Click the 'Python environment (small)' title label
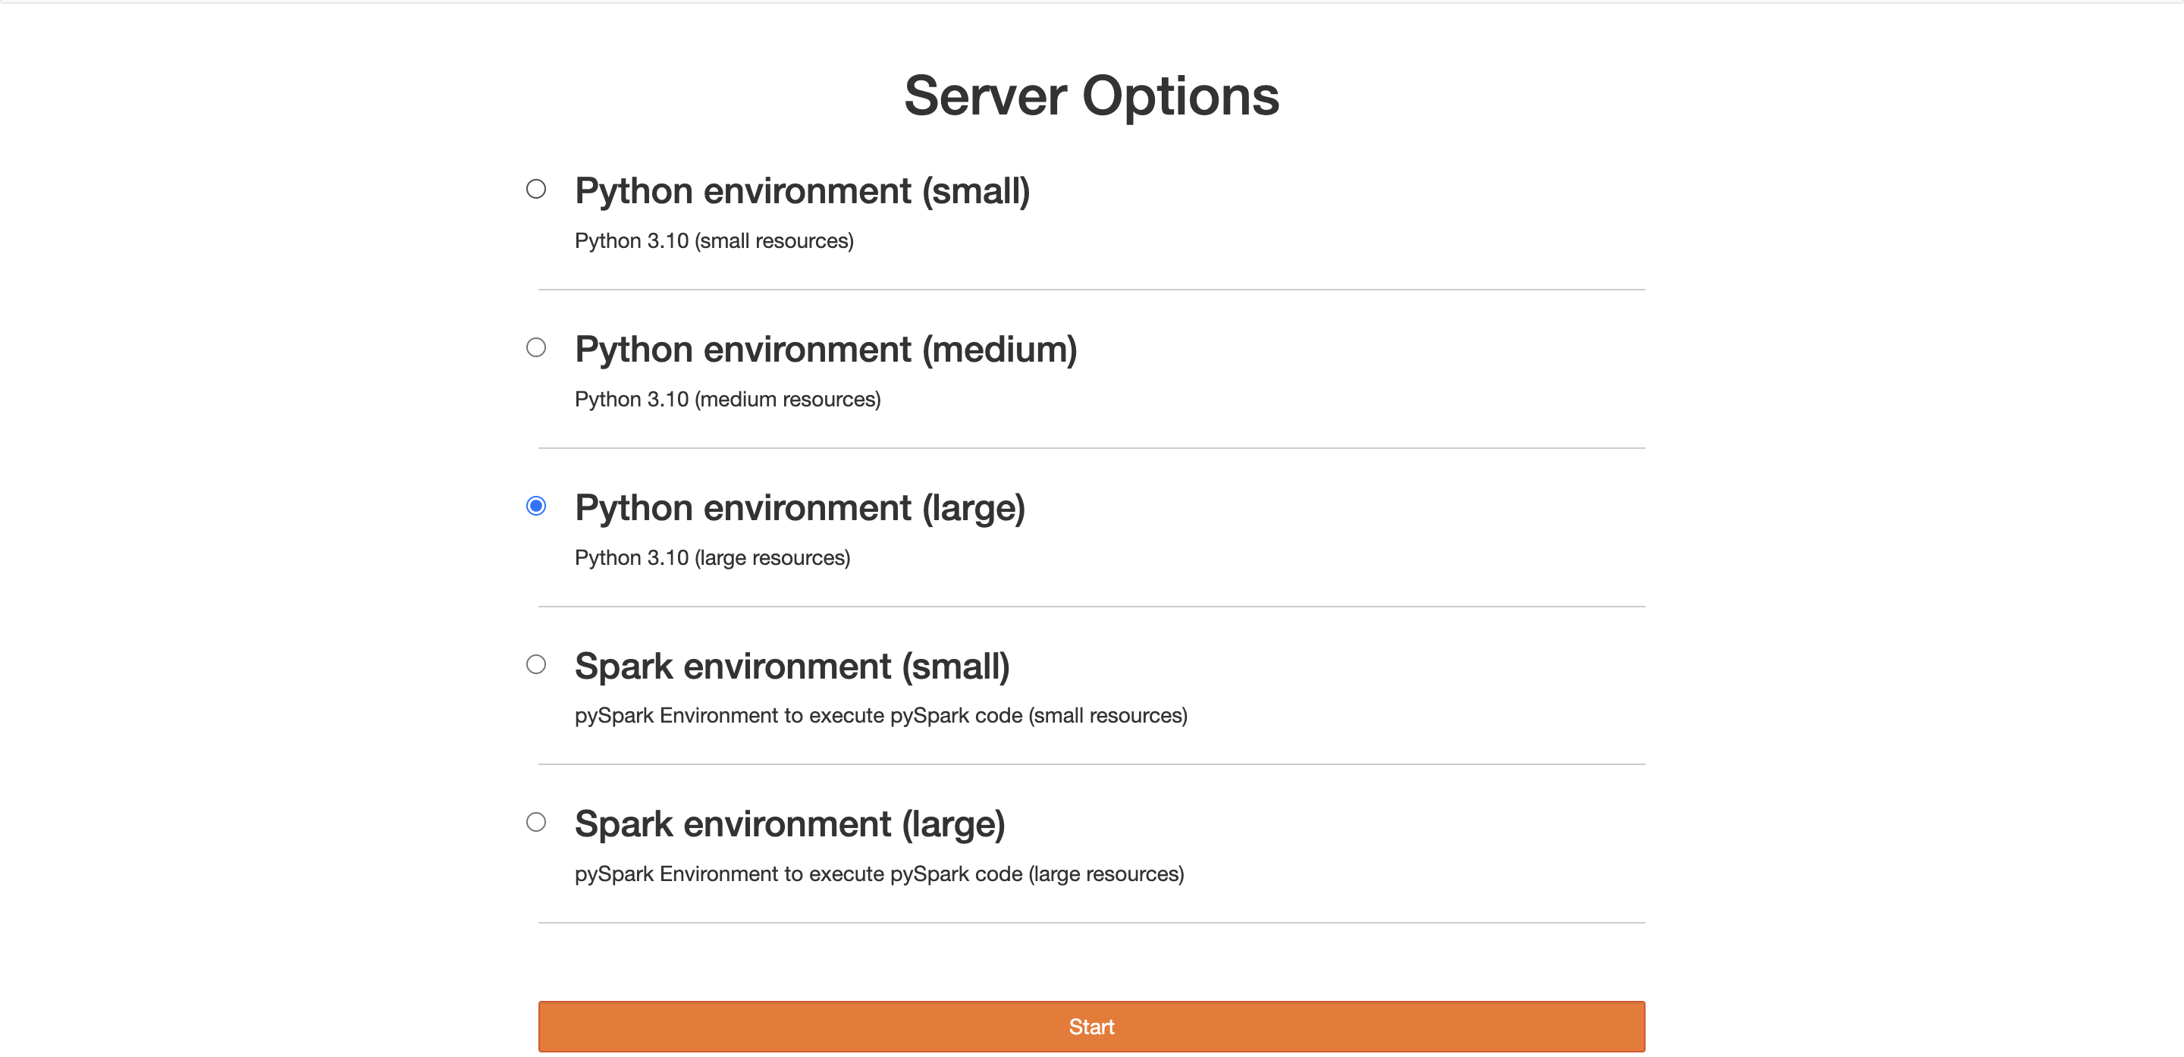 (802, 191)
